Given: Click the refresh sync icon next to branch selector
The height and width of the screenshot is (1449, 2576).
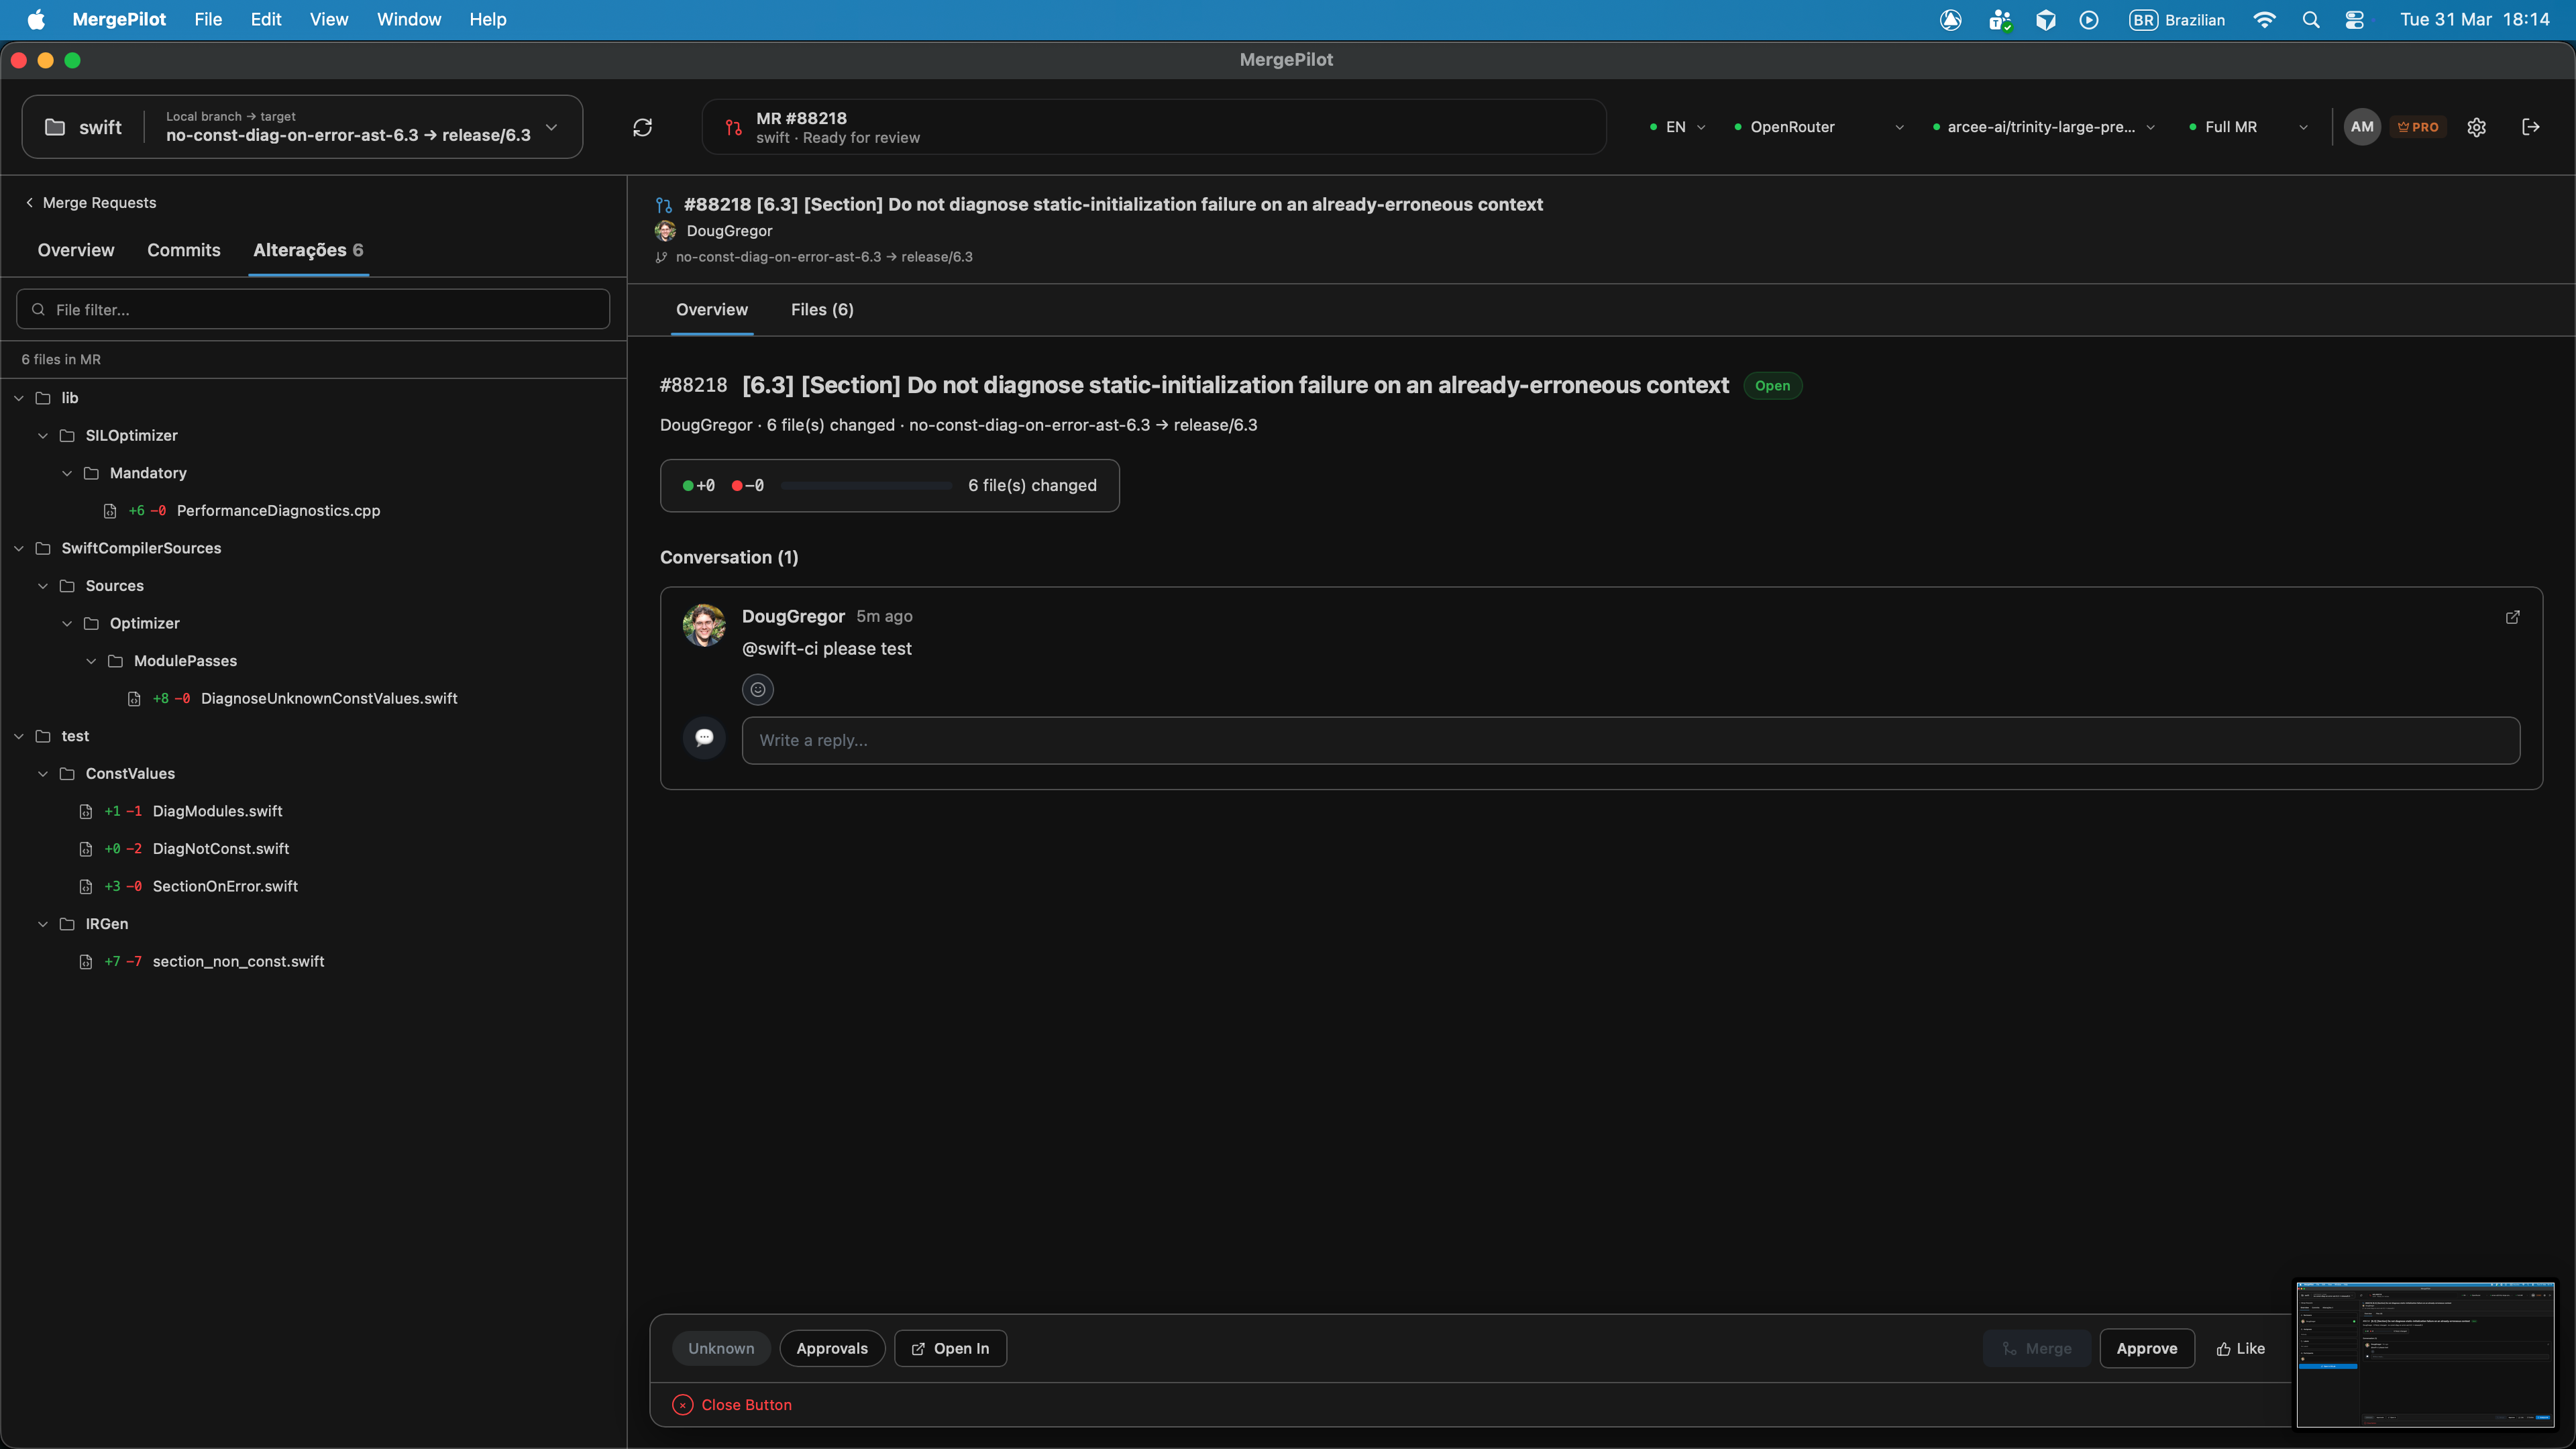Looking at the screenshot, I should click(643, 127).
